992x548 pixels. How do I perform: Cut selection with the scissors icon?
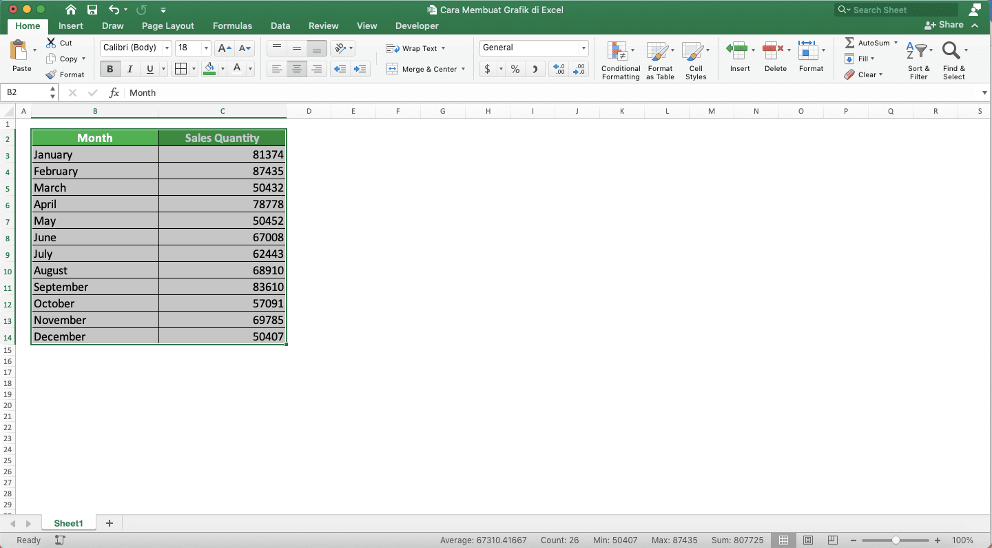51,43
